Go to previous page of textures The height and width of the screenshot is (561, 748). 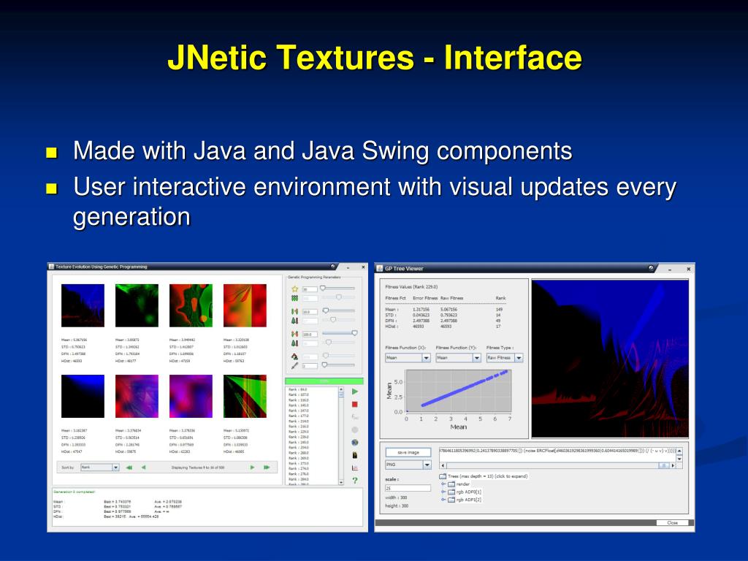click(143, 467)
